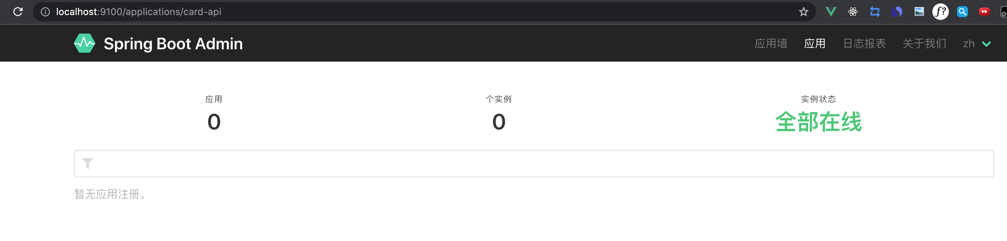Click the red fast-forward extension icon

click(984, 11)
